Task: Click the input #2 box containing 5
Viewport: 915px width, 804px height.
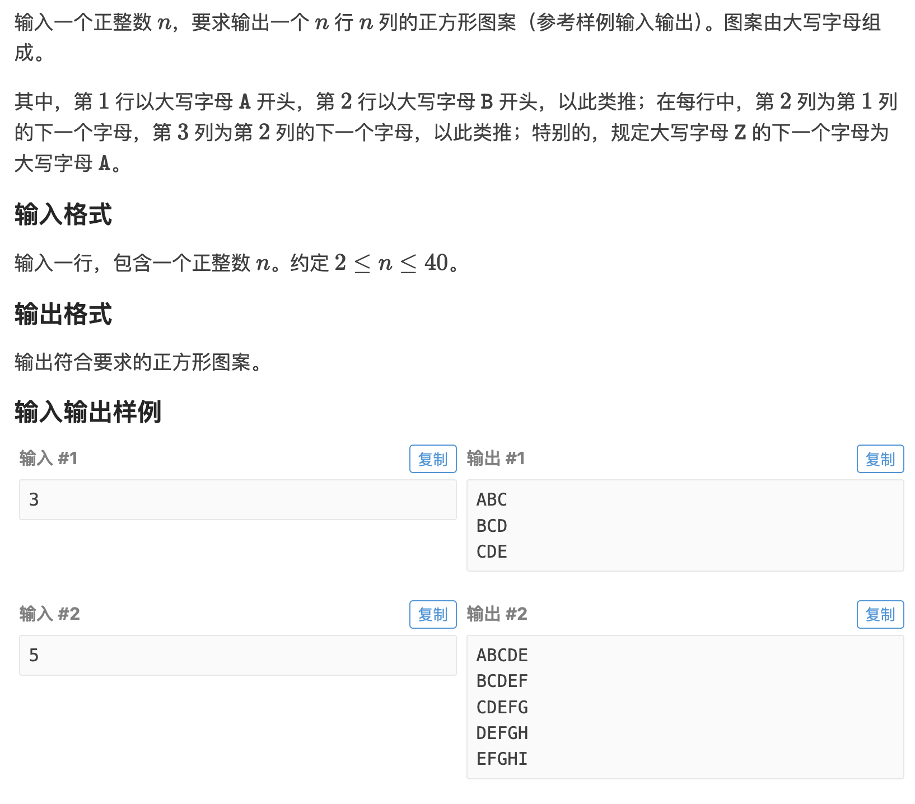Action: pos(237,655)
